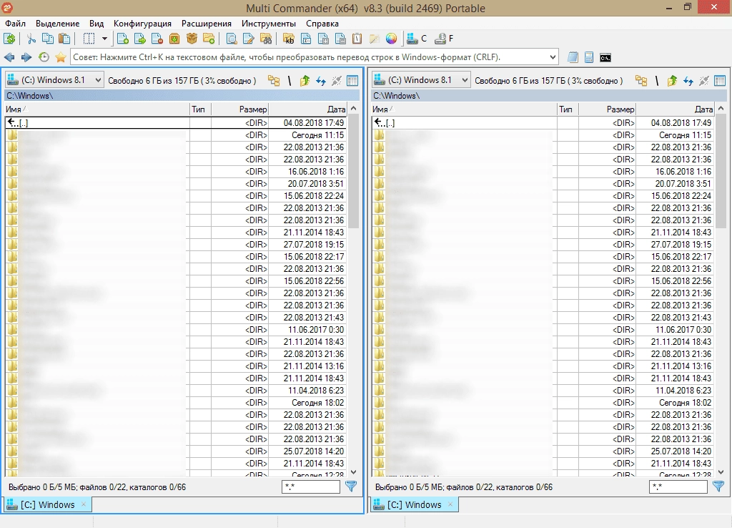732x528 pixels.
Task: Open the Файл menu
Action: tap(16, 24)
